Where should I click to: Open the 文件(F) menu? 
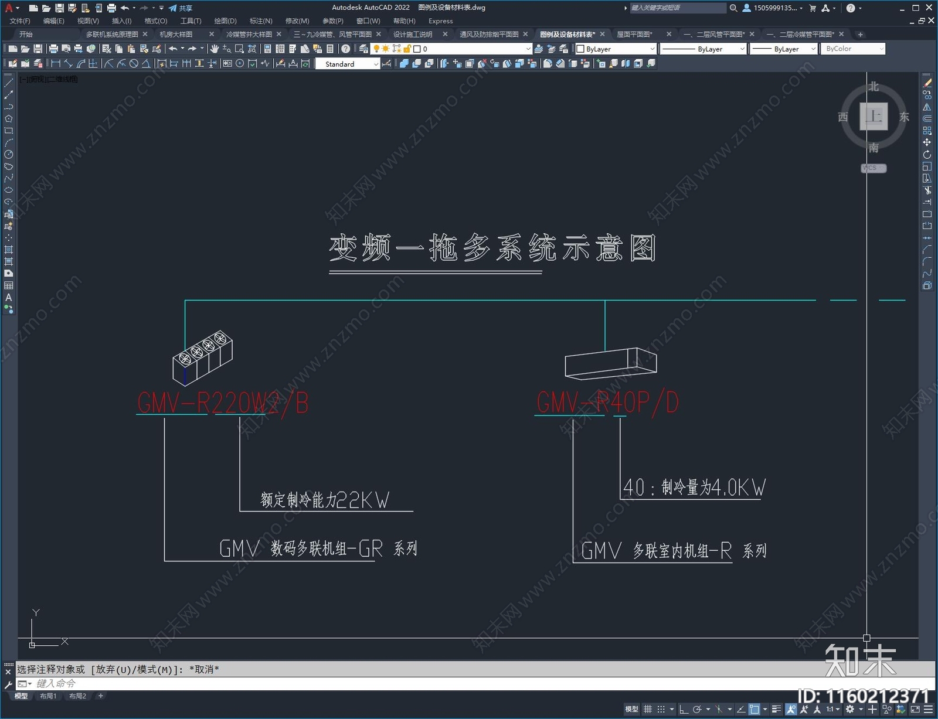click(20, 21)
